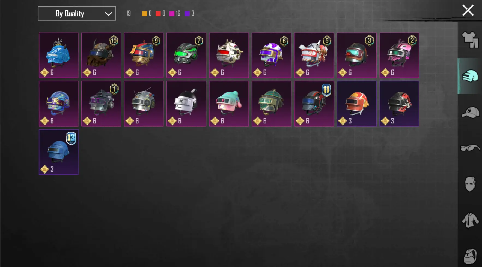Select the purple quality filter showing 3
The height and width of the screenshot is (267, 482).
[x=189, y=13]
